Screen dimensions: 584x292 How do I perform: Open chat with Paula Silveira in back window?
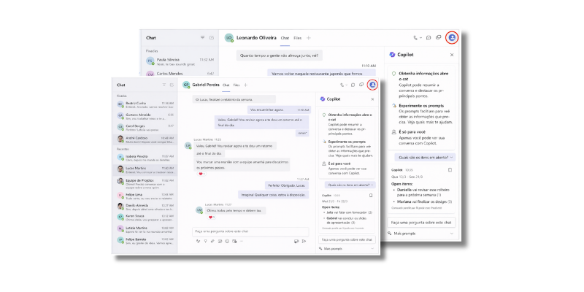[x=180, y=61]
